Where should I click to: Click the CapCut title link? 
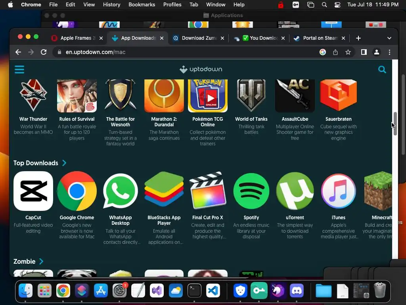pos(33,217)
